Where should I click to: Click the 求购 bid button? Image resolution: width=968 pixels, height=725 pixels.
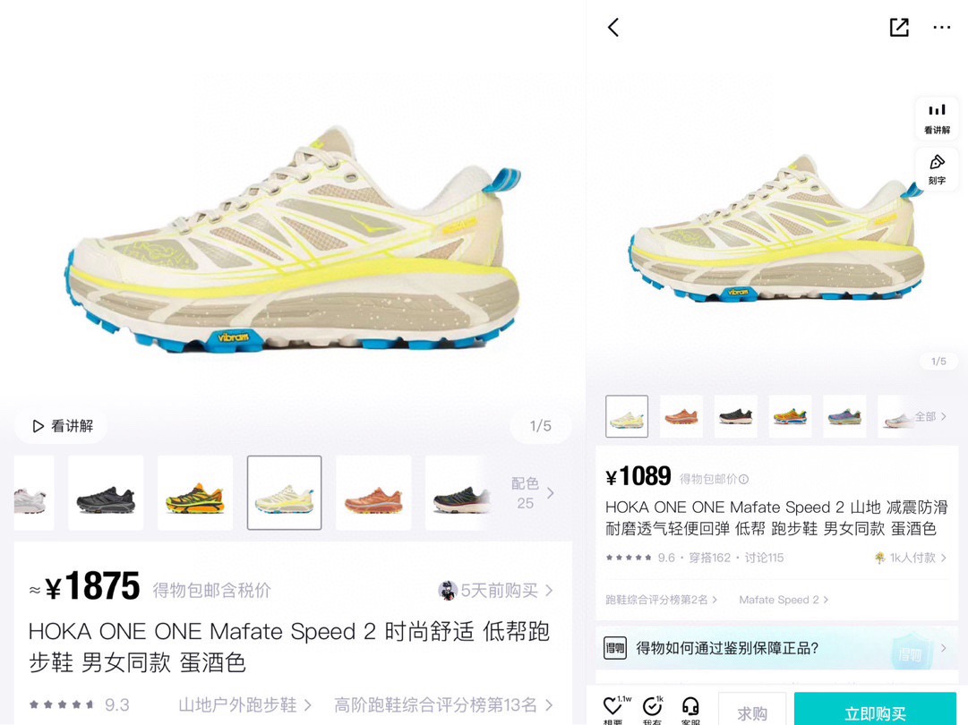click(x=752, y=710)
